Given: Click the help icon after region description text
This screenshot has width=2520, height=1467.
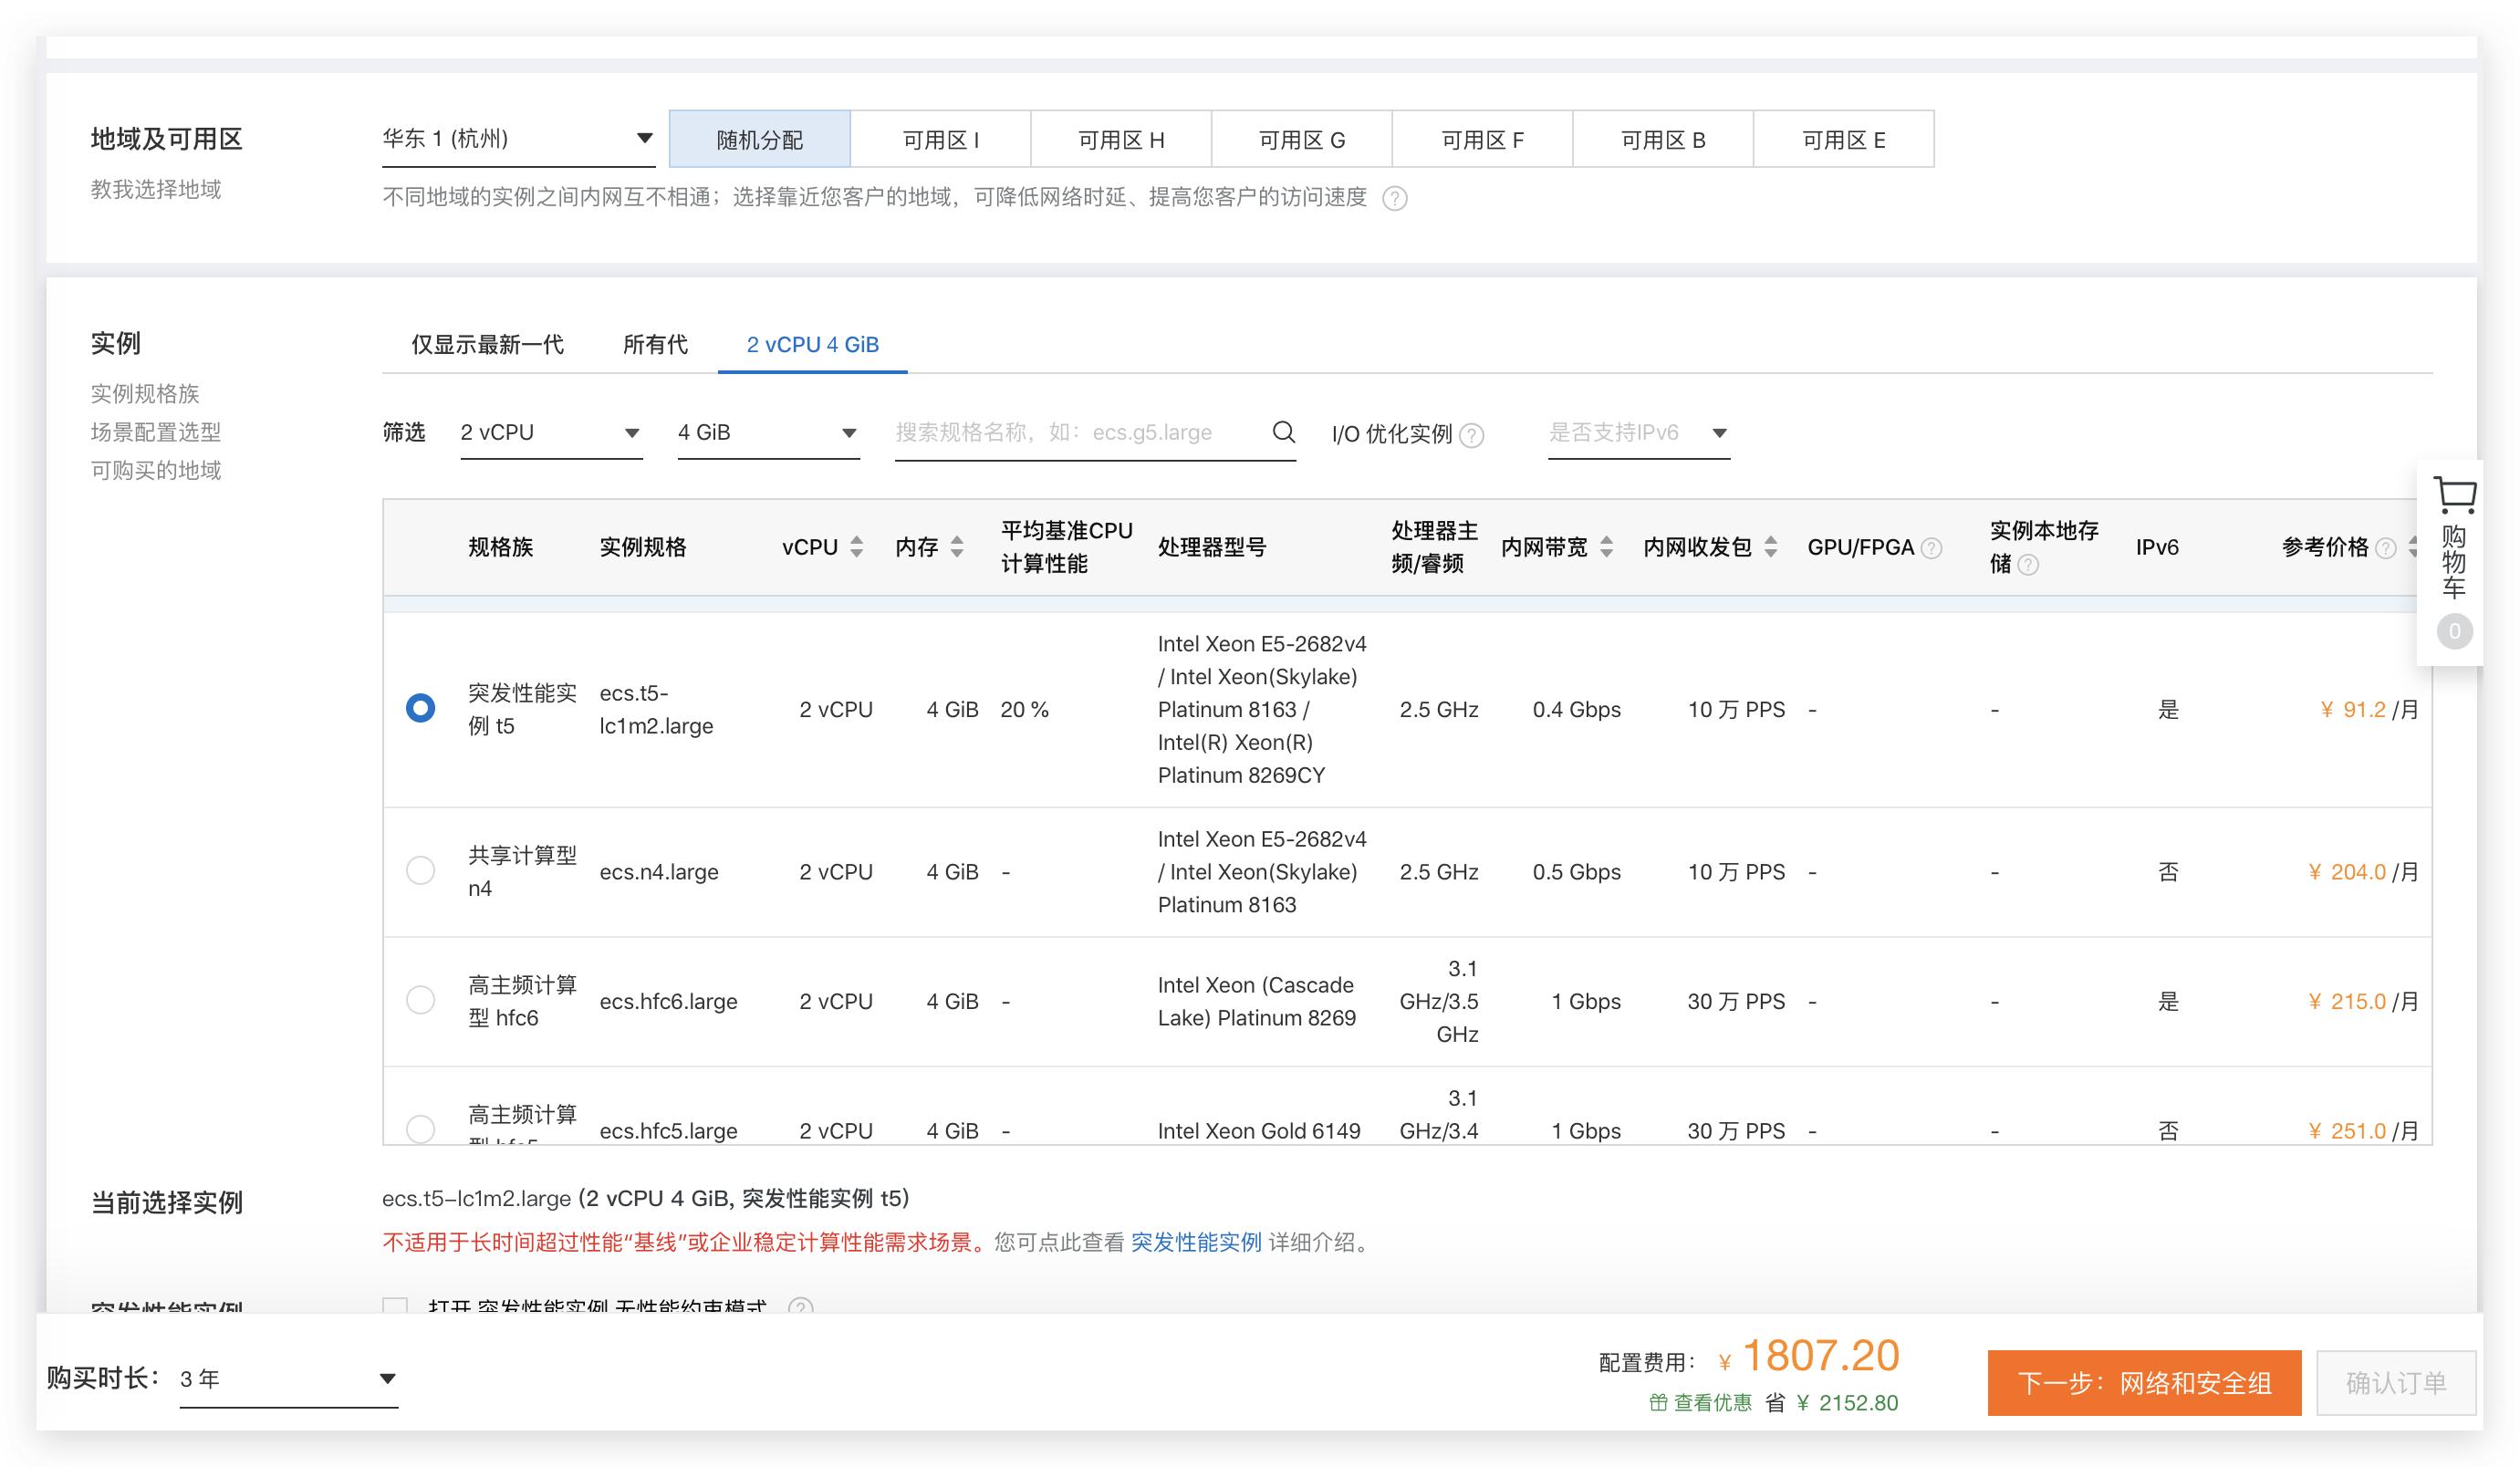Looking at the screenshot, I should (x=1394, y=198).
